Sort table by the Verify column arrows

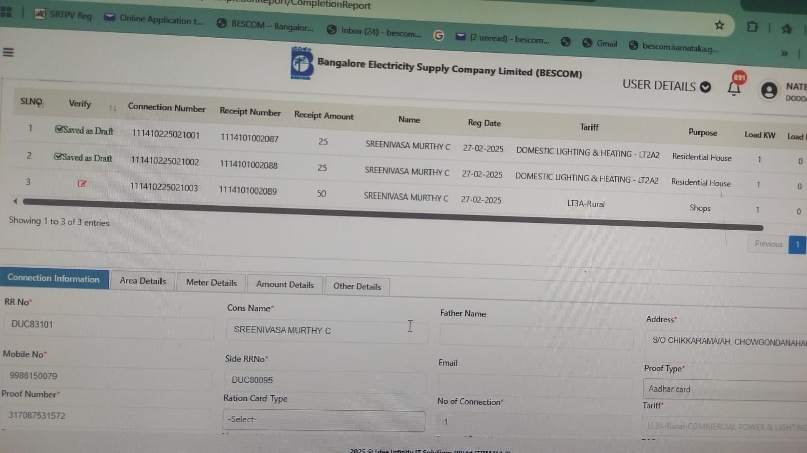coord(112,107)
